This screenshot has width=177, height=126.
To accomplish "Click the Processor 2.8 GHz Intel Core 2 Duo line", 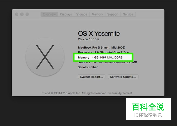I will coord(103,52).
